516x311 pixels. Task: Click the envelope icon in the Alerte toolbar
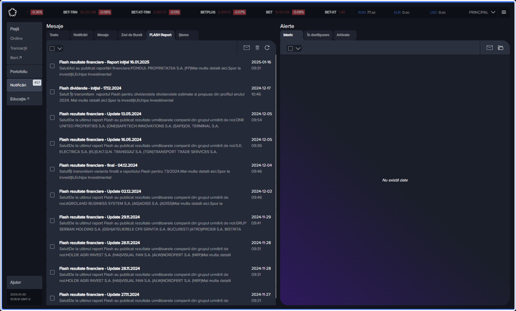pyautogui.click(x=489, y=48)
